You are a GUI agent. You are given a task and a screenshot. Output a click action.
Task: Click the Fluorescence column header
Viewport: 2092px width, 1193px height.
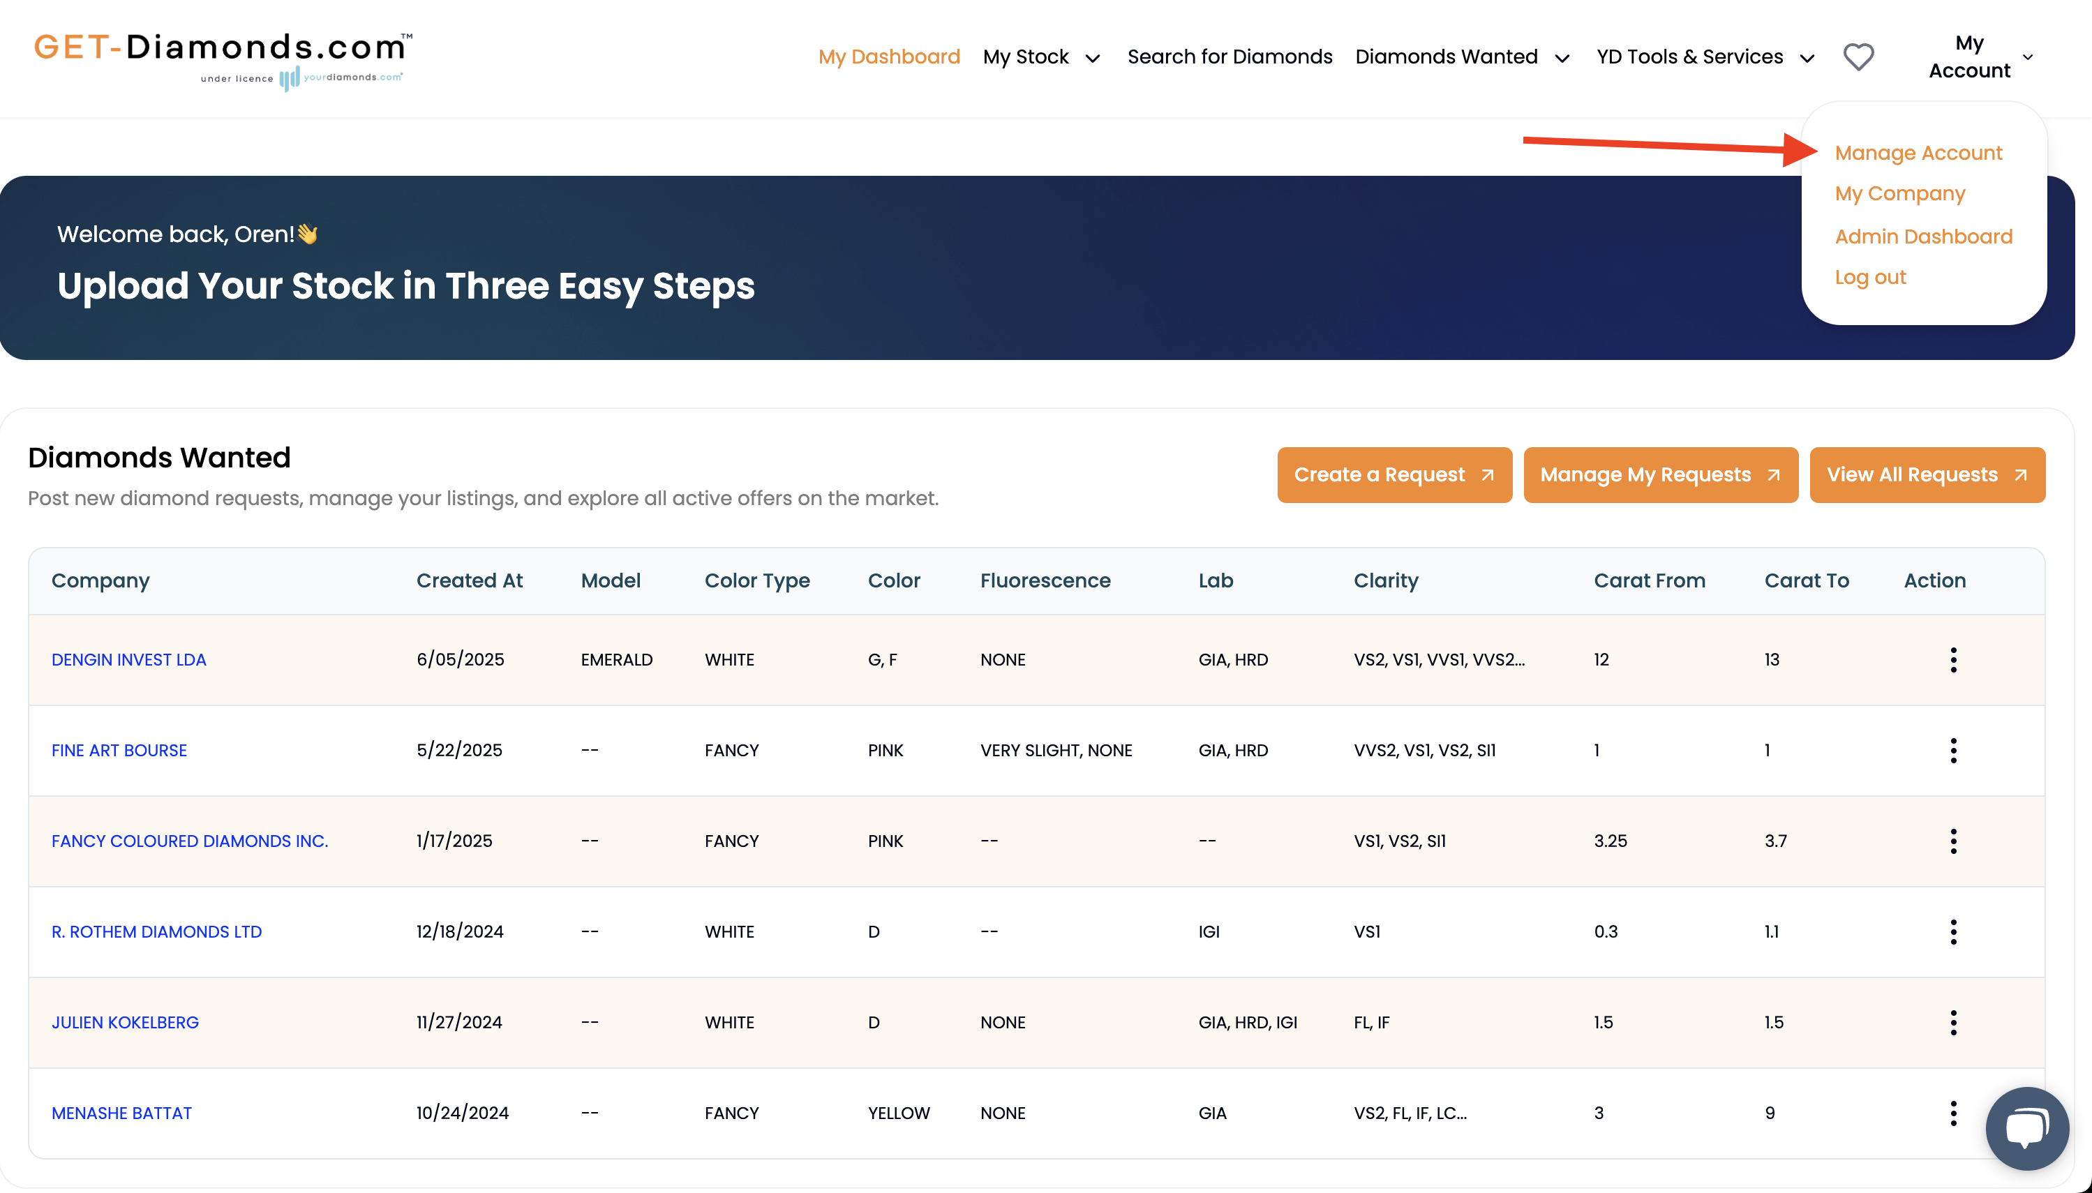point(1045,581)
